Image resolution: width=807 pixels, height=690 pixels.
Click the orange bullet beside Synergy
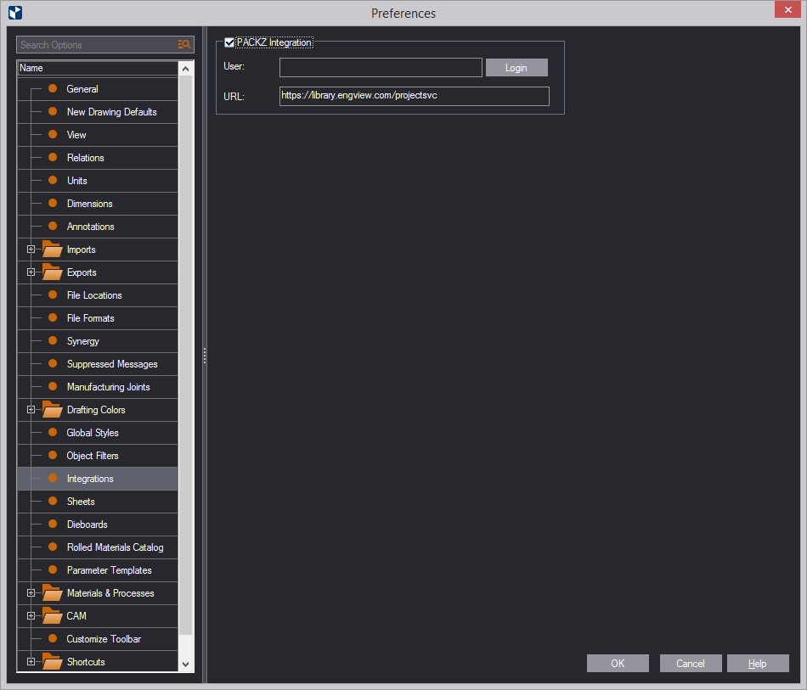(53, 341)
